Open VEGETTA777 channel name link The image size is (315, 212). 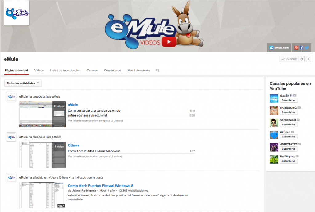[288, 144]
